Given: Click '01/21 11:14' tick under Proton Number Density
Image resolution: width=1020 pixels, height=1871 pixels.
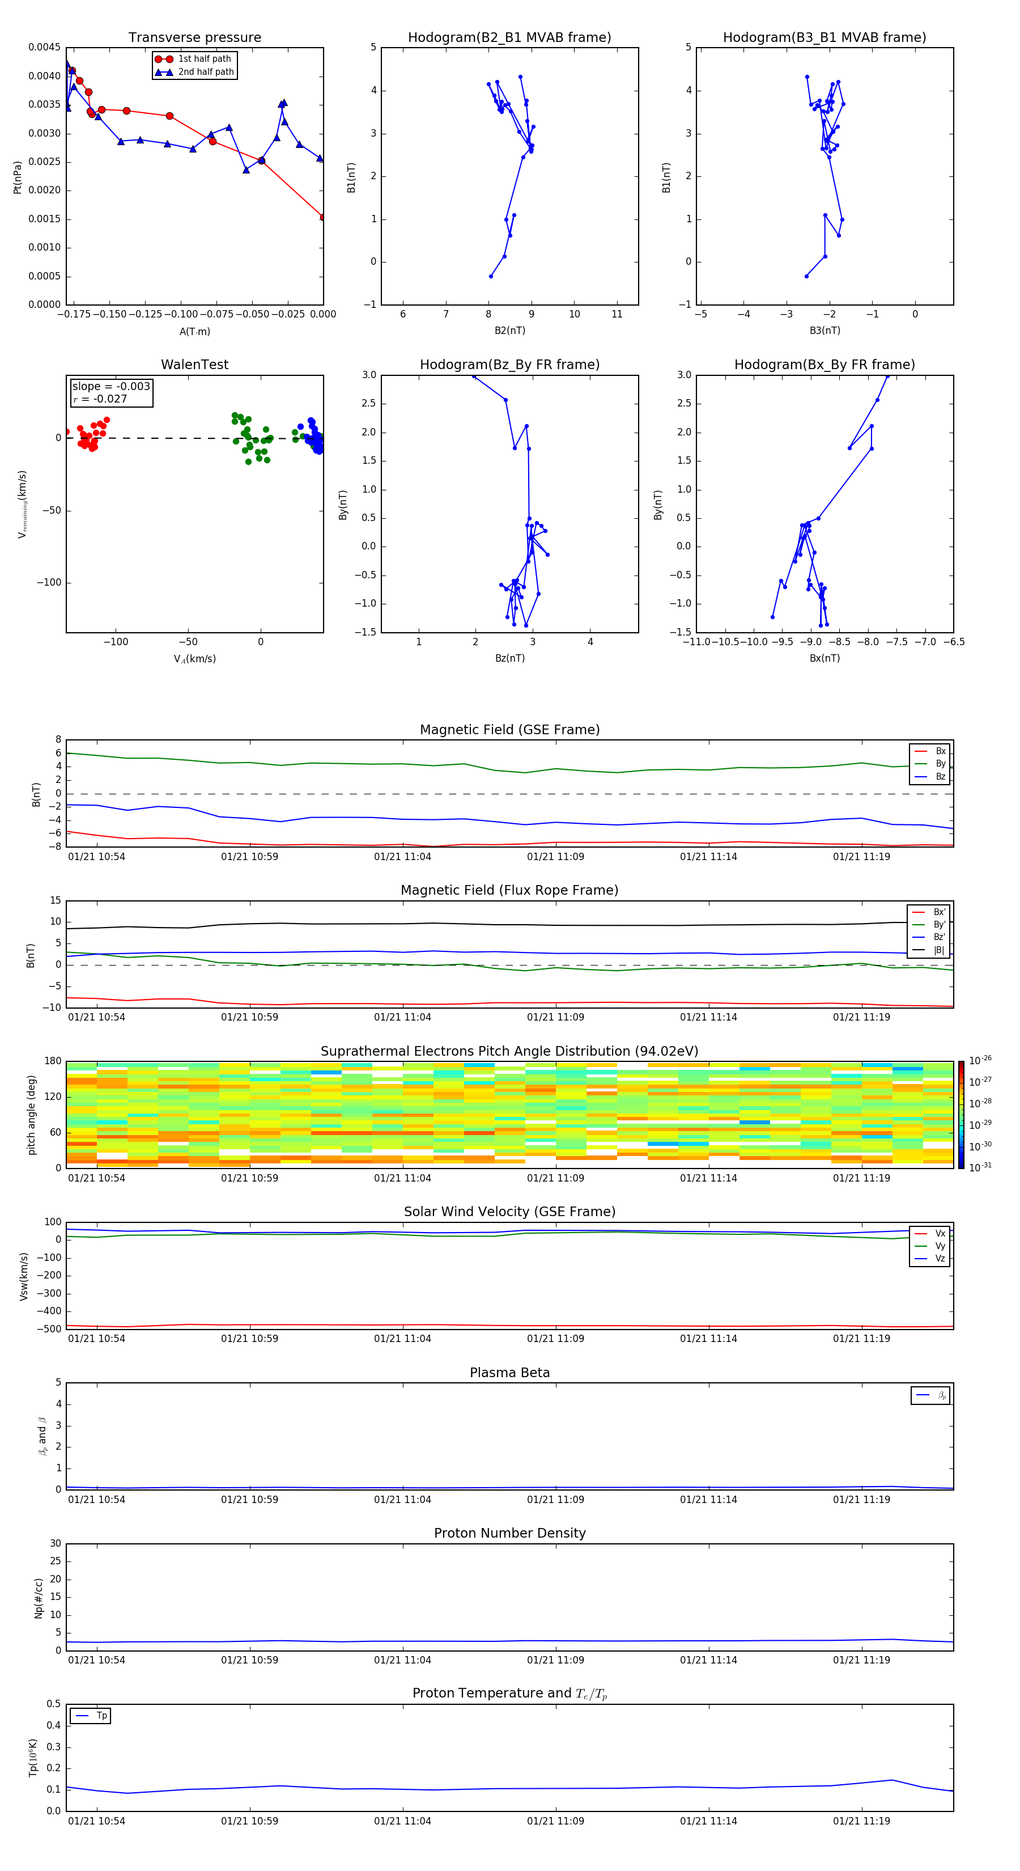Looking at the screenshot, I should pyautogui.click(x=708, y=1660).
